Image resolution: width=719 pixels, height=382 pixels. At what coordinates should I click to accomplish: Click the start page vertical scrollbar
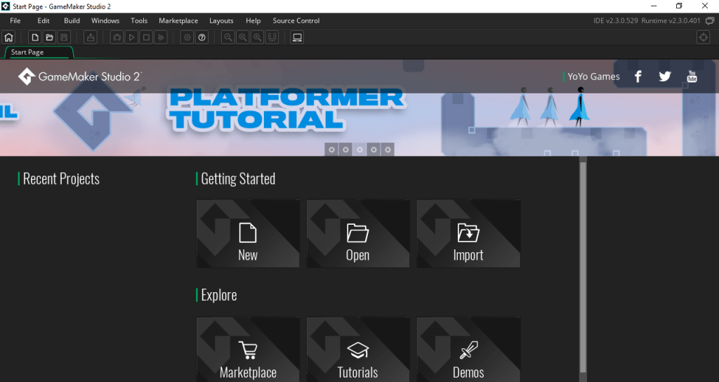click(x=582, y=267)
